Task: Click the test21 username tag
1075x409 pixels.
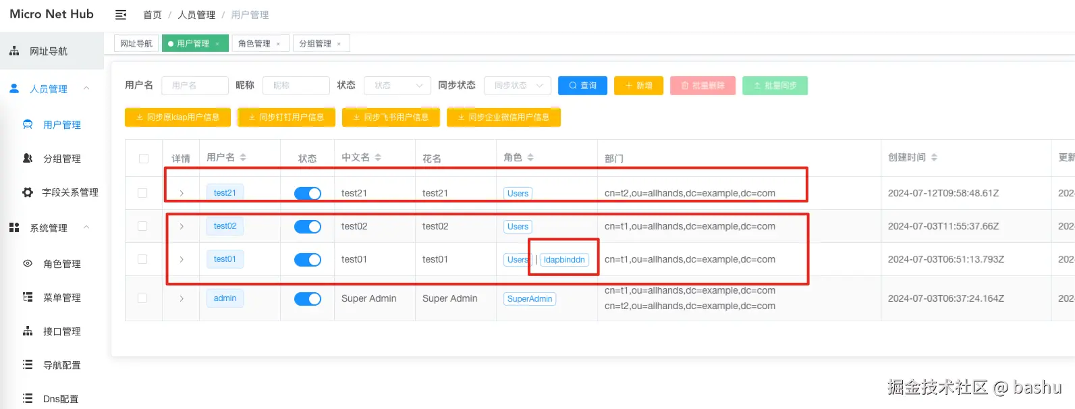Action: [x=225, y=193]
